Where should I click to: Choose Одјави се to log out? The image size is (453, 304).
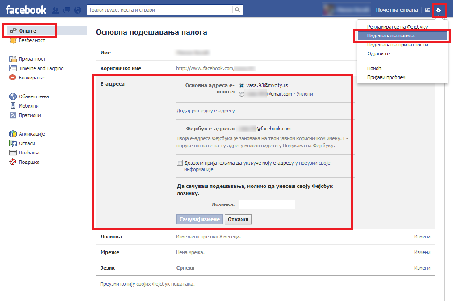pos(378,54)
